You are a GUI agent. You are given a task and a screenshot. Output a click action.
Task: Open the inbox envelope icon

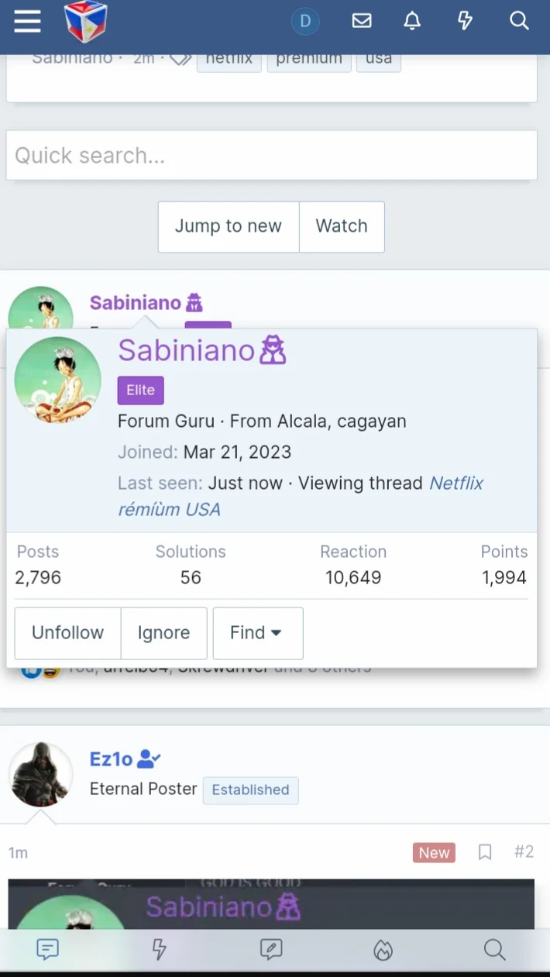[x=362, y=21]
